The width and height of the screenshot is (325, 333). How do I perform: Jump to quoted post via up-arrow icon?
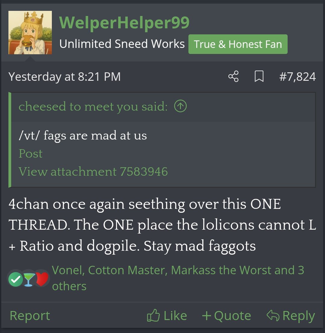tap(180, 106)
